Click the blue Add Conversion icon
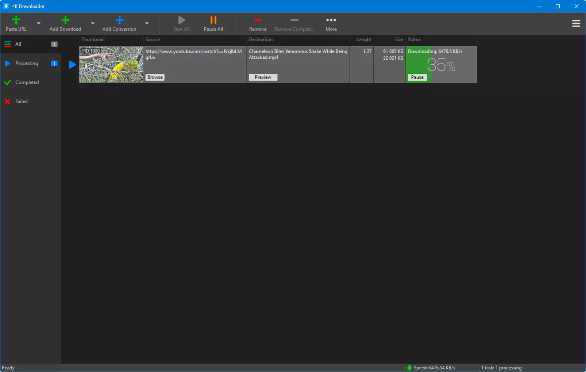The width and height of the screenshot is (586, 372). coord(119,20)
